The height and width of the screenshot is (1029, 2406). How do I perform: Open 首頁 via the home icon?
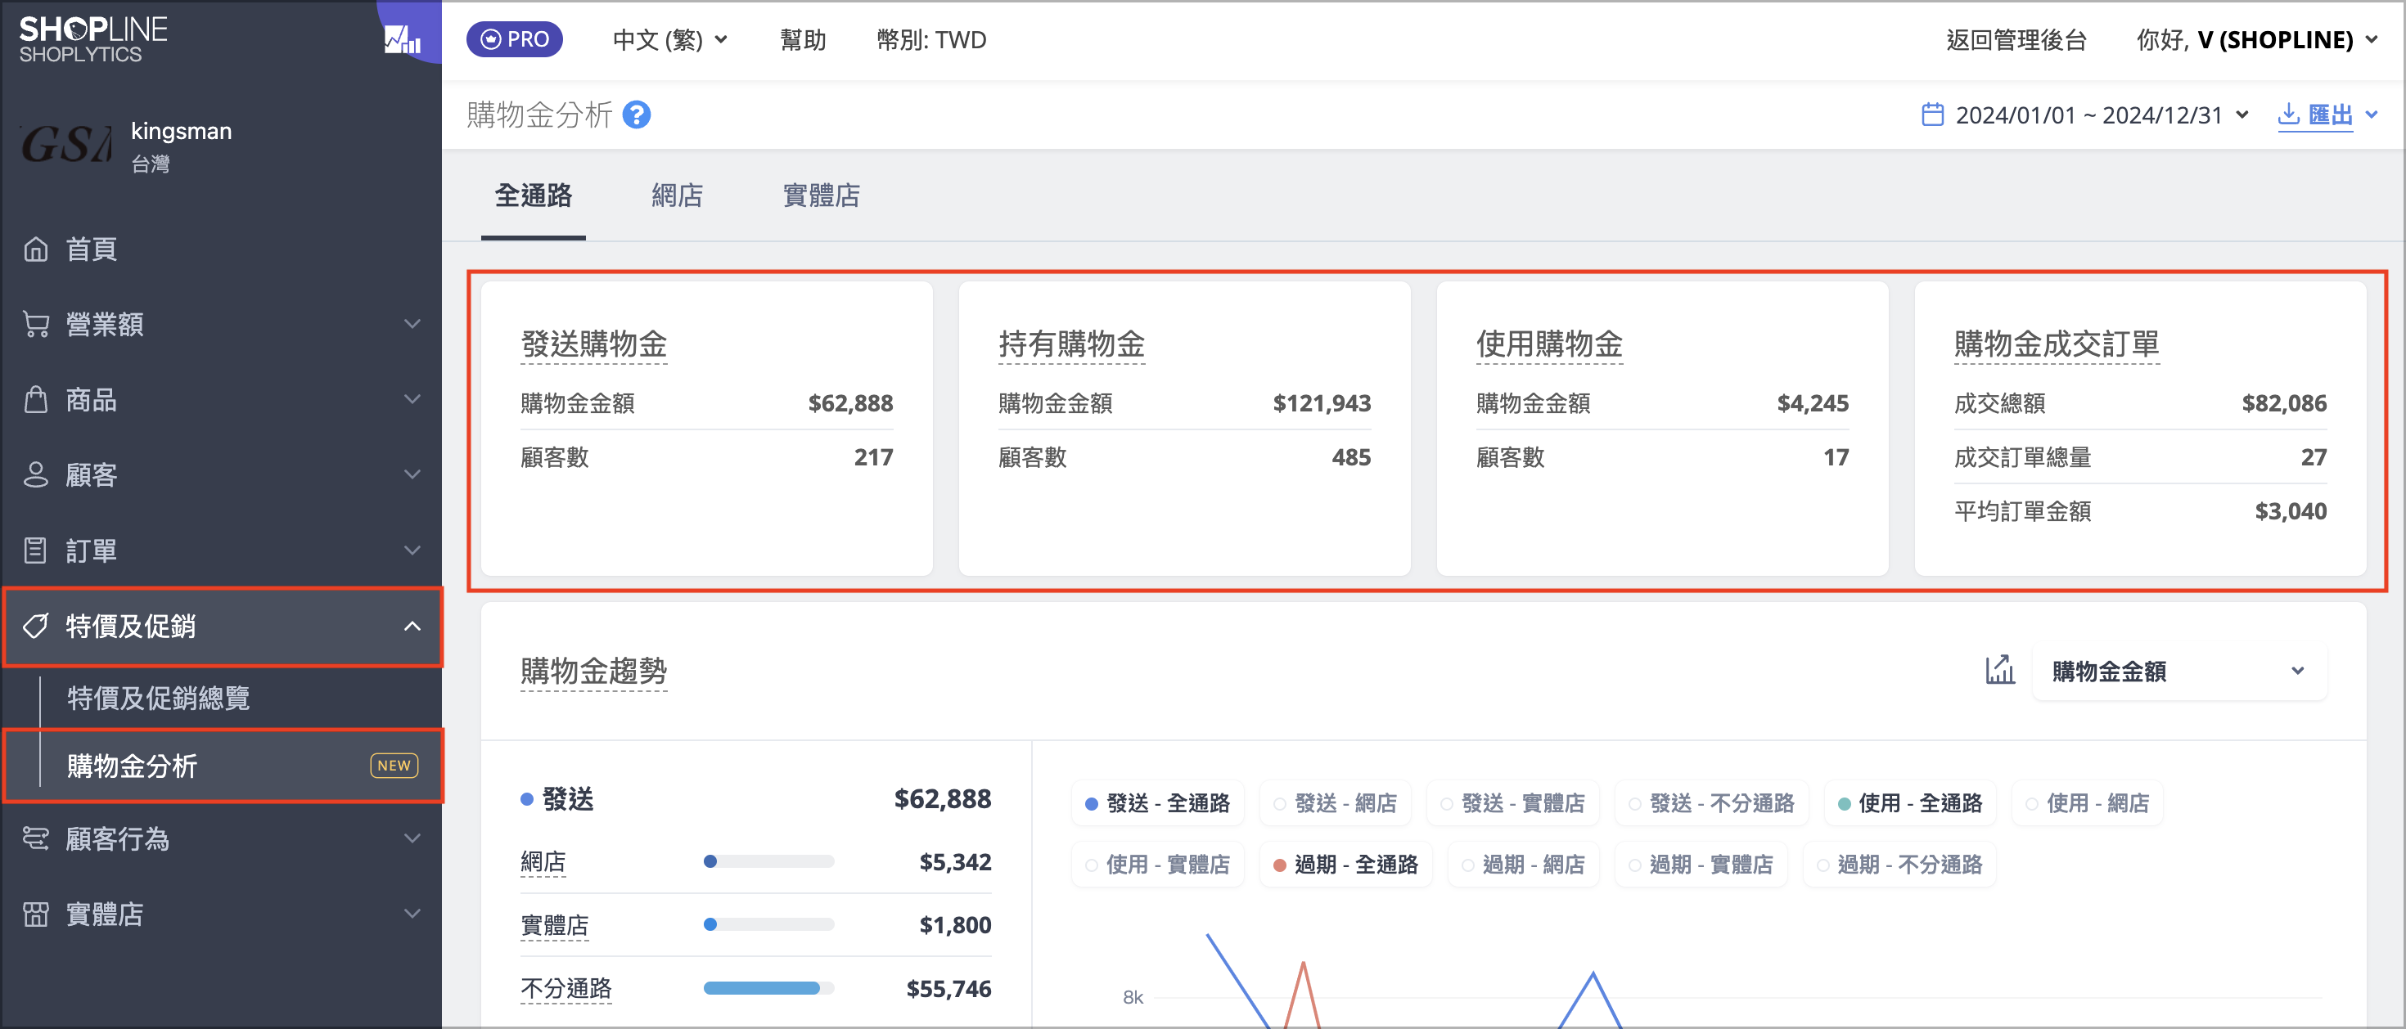click(35, 249)
